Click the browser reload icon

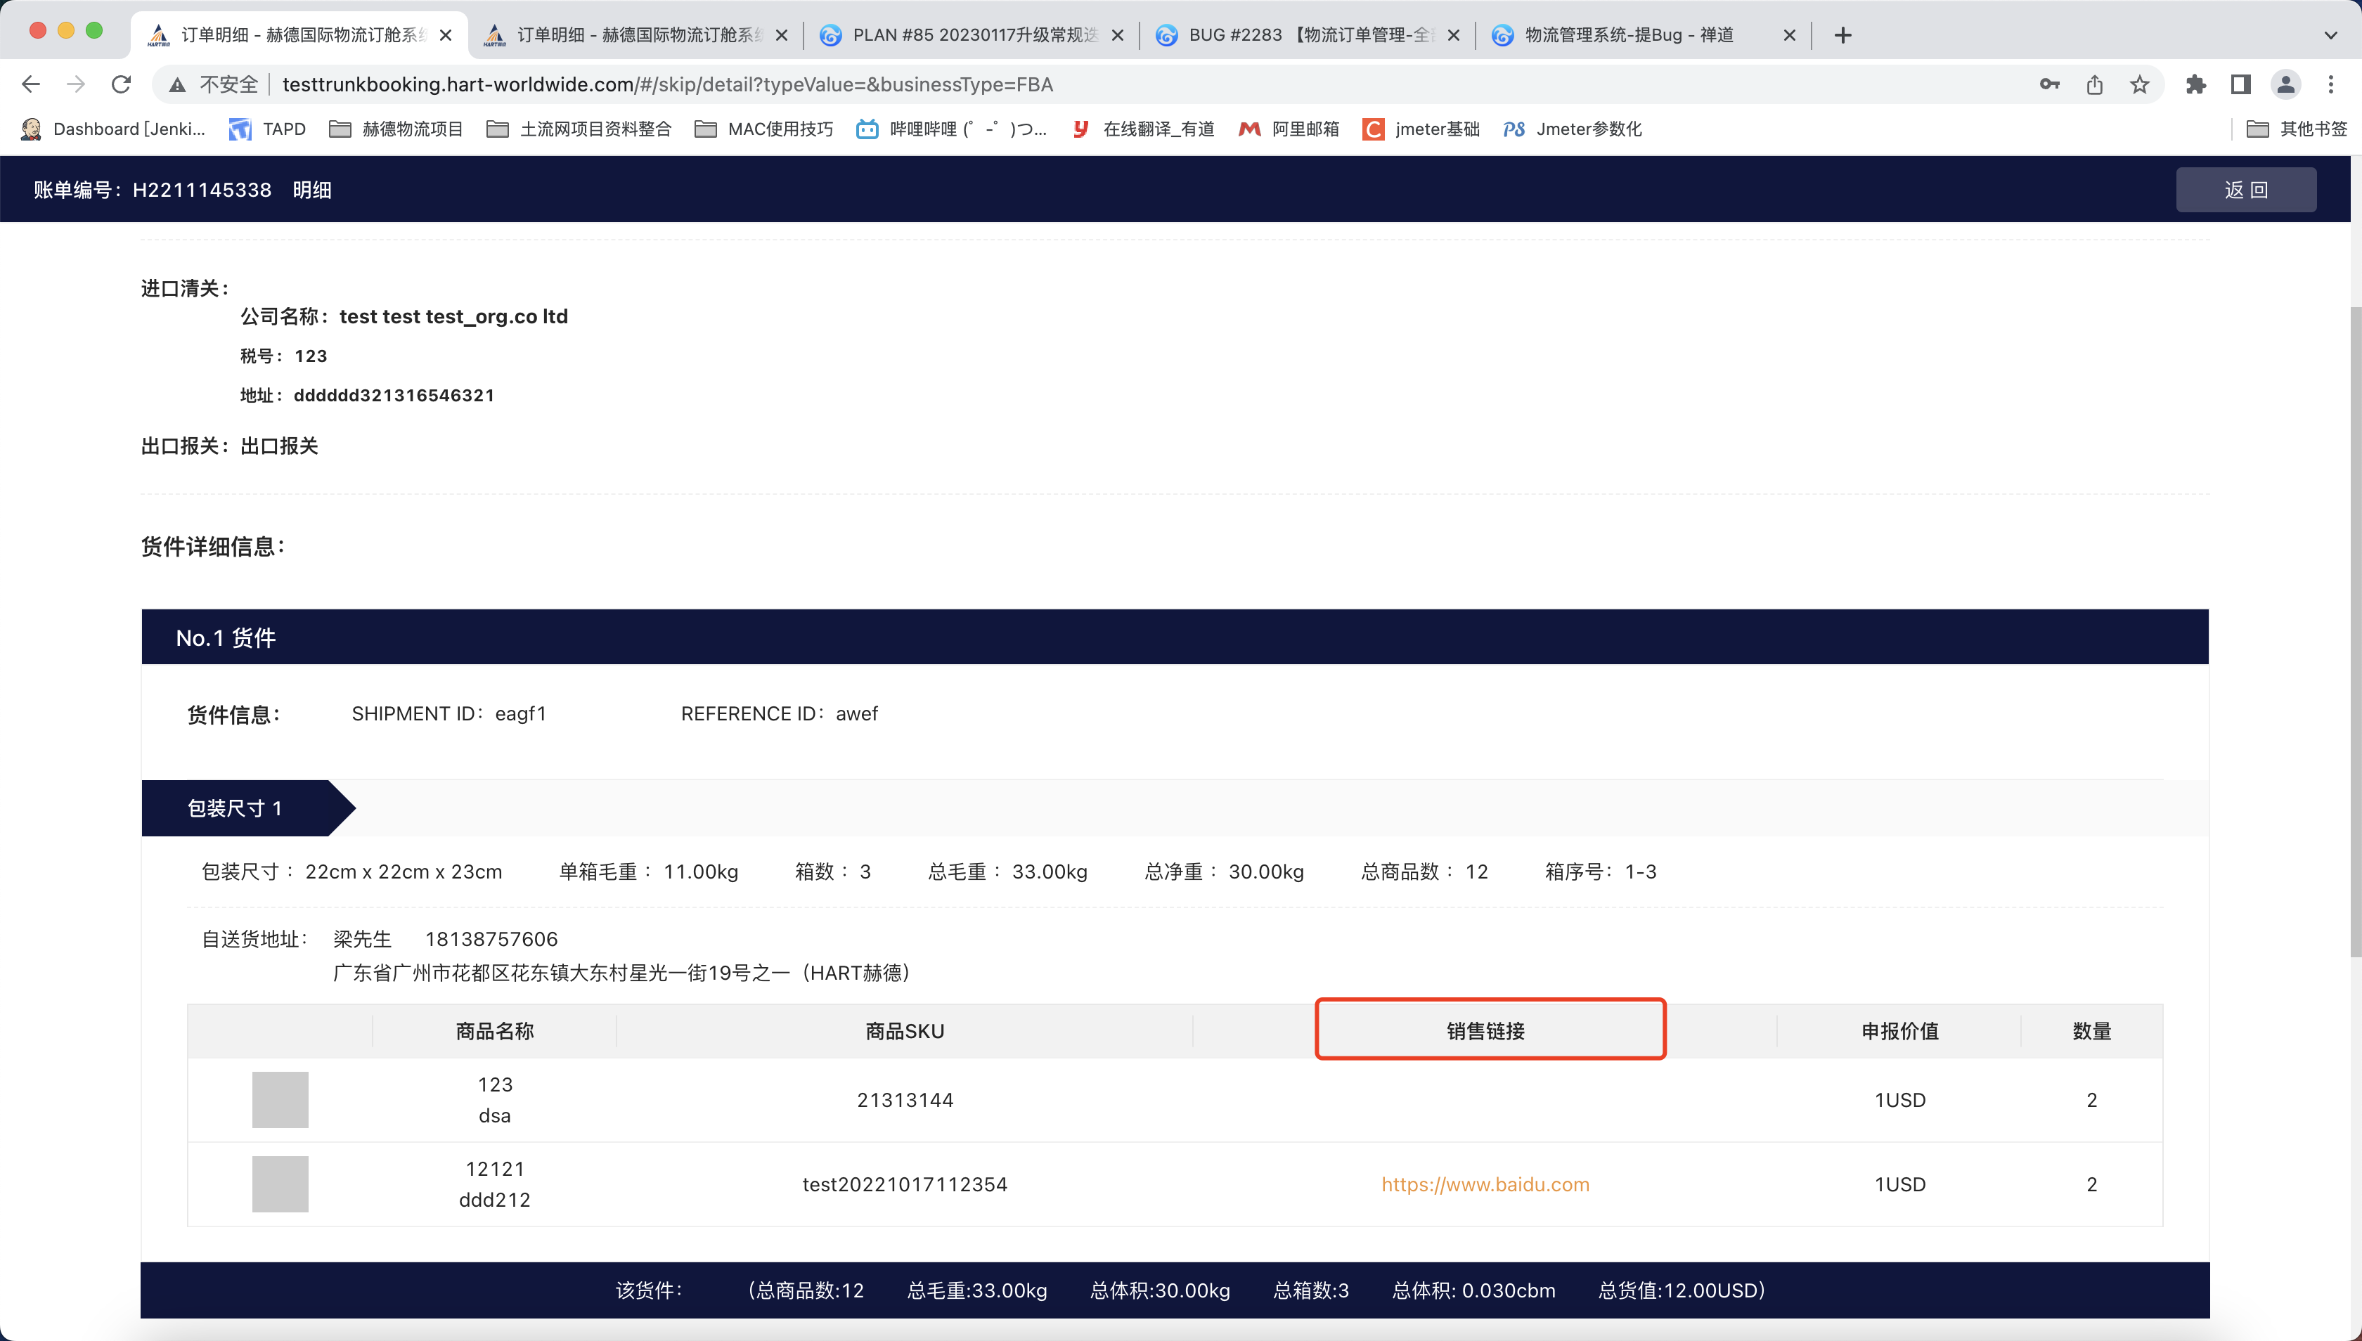coord(121,85)
